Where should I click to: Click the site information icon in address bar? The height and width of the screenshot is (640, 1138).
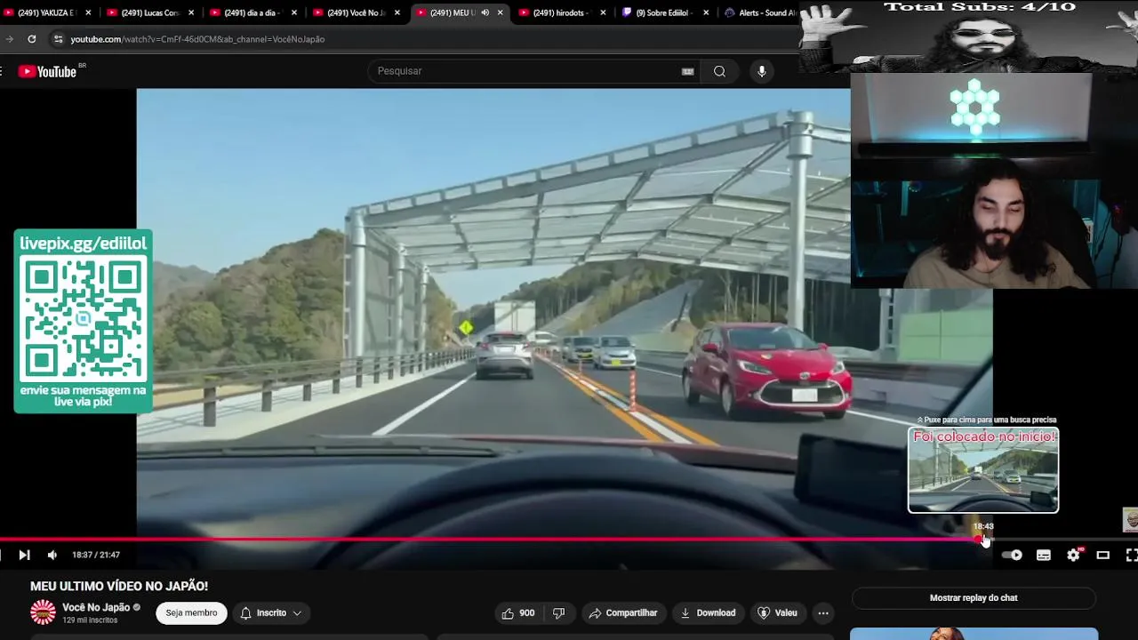58,39
